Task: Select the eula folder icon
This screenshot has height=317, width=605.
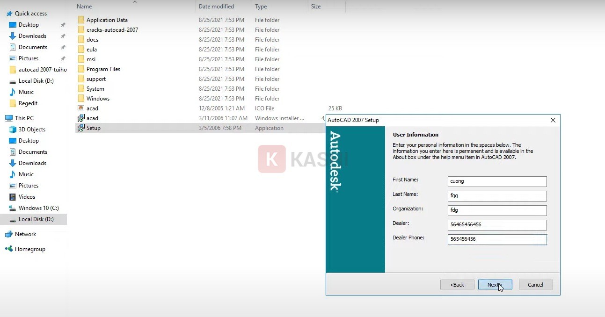Action: [x=81, y=50]
